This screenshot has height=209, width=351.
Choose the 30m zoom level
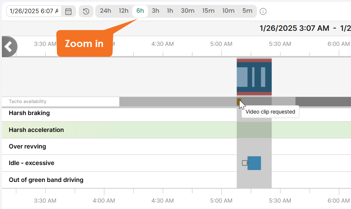[188, 11]
